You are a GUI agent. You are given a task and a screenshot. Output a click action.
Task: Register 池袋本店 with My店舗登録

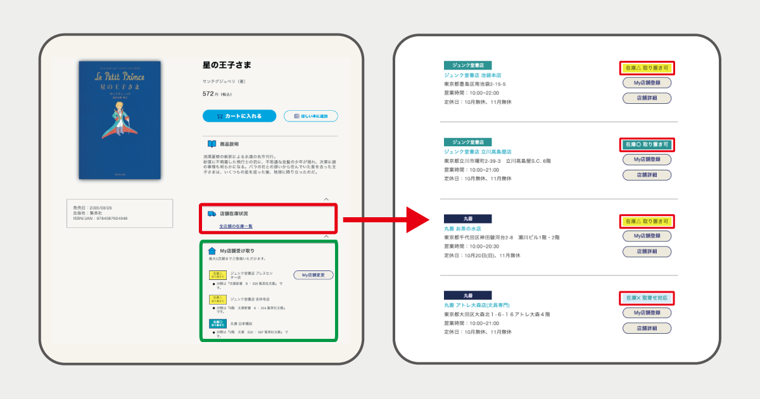pos(647,82)
